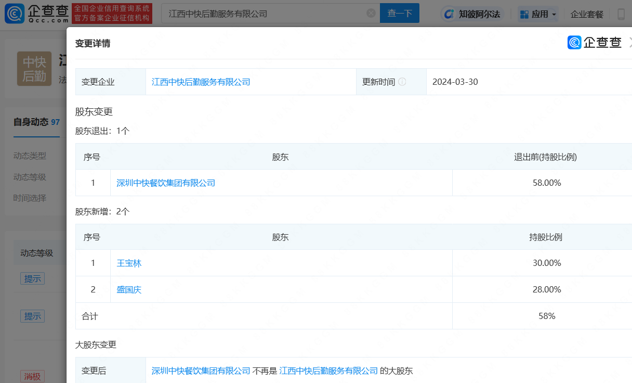The height and width of the screenshot is (383, 632).
Task: Open 企业套餐 menu item
Action: 587,14
